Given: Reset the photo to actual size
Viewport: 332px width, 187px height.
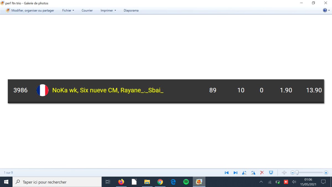Looking at the screenshot, I should click(x=284, y=172).
